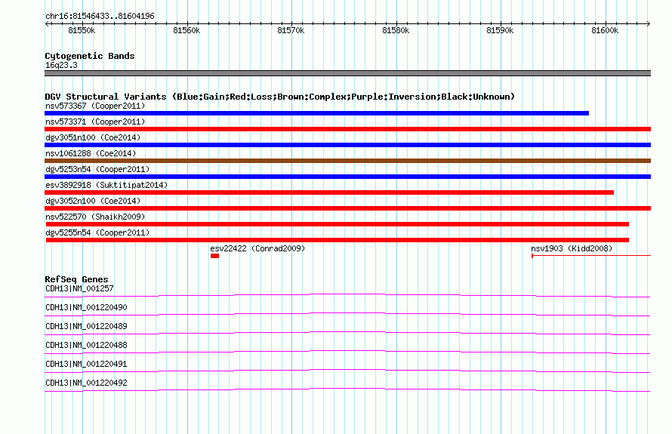
Task: Select the nsv522570 red loss bar
Action: (x=338, y=224)
